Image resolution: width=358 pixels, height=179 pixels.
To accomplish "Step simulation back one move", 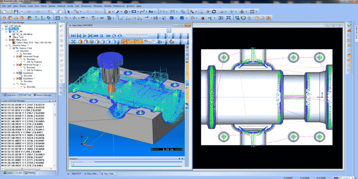I will (79, 36).
